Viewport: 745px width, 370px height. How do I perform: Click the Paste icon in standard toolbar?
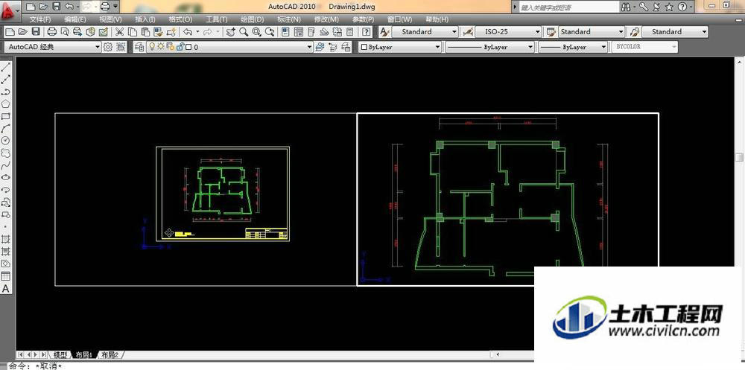(146, 32)
